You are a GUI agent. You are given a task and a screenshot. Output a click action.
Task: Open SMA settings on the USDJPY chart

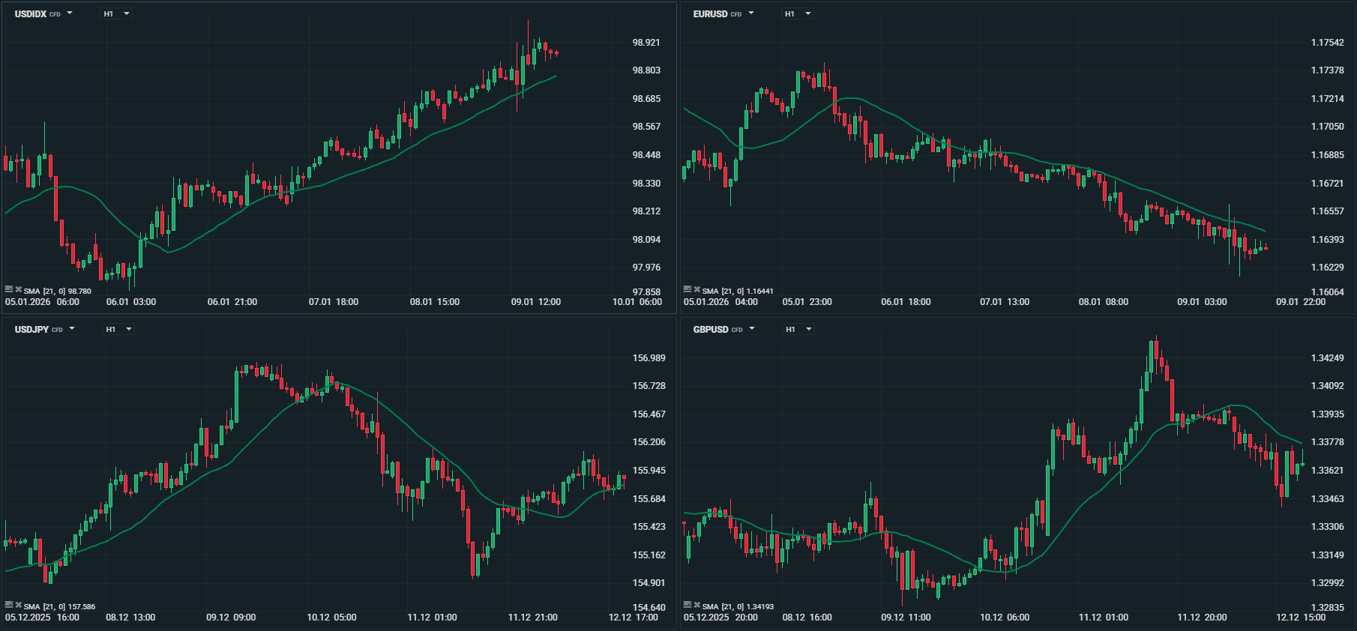9,605
